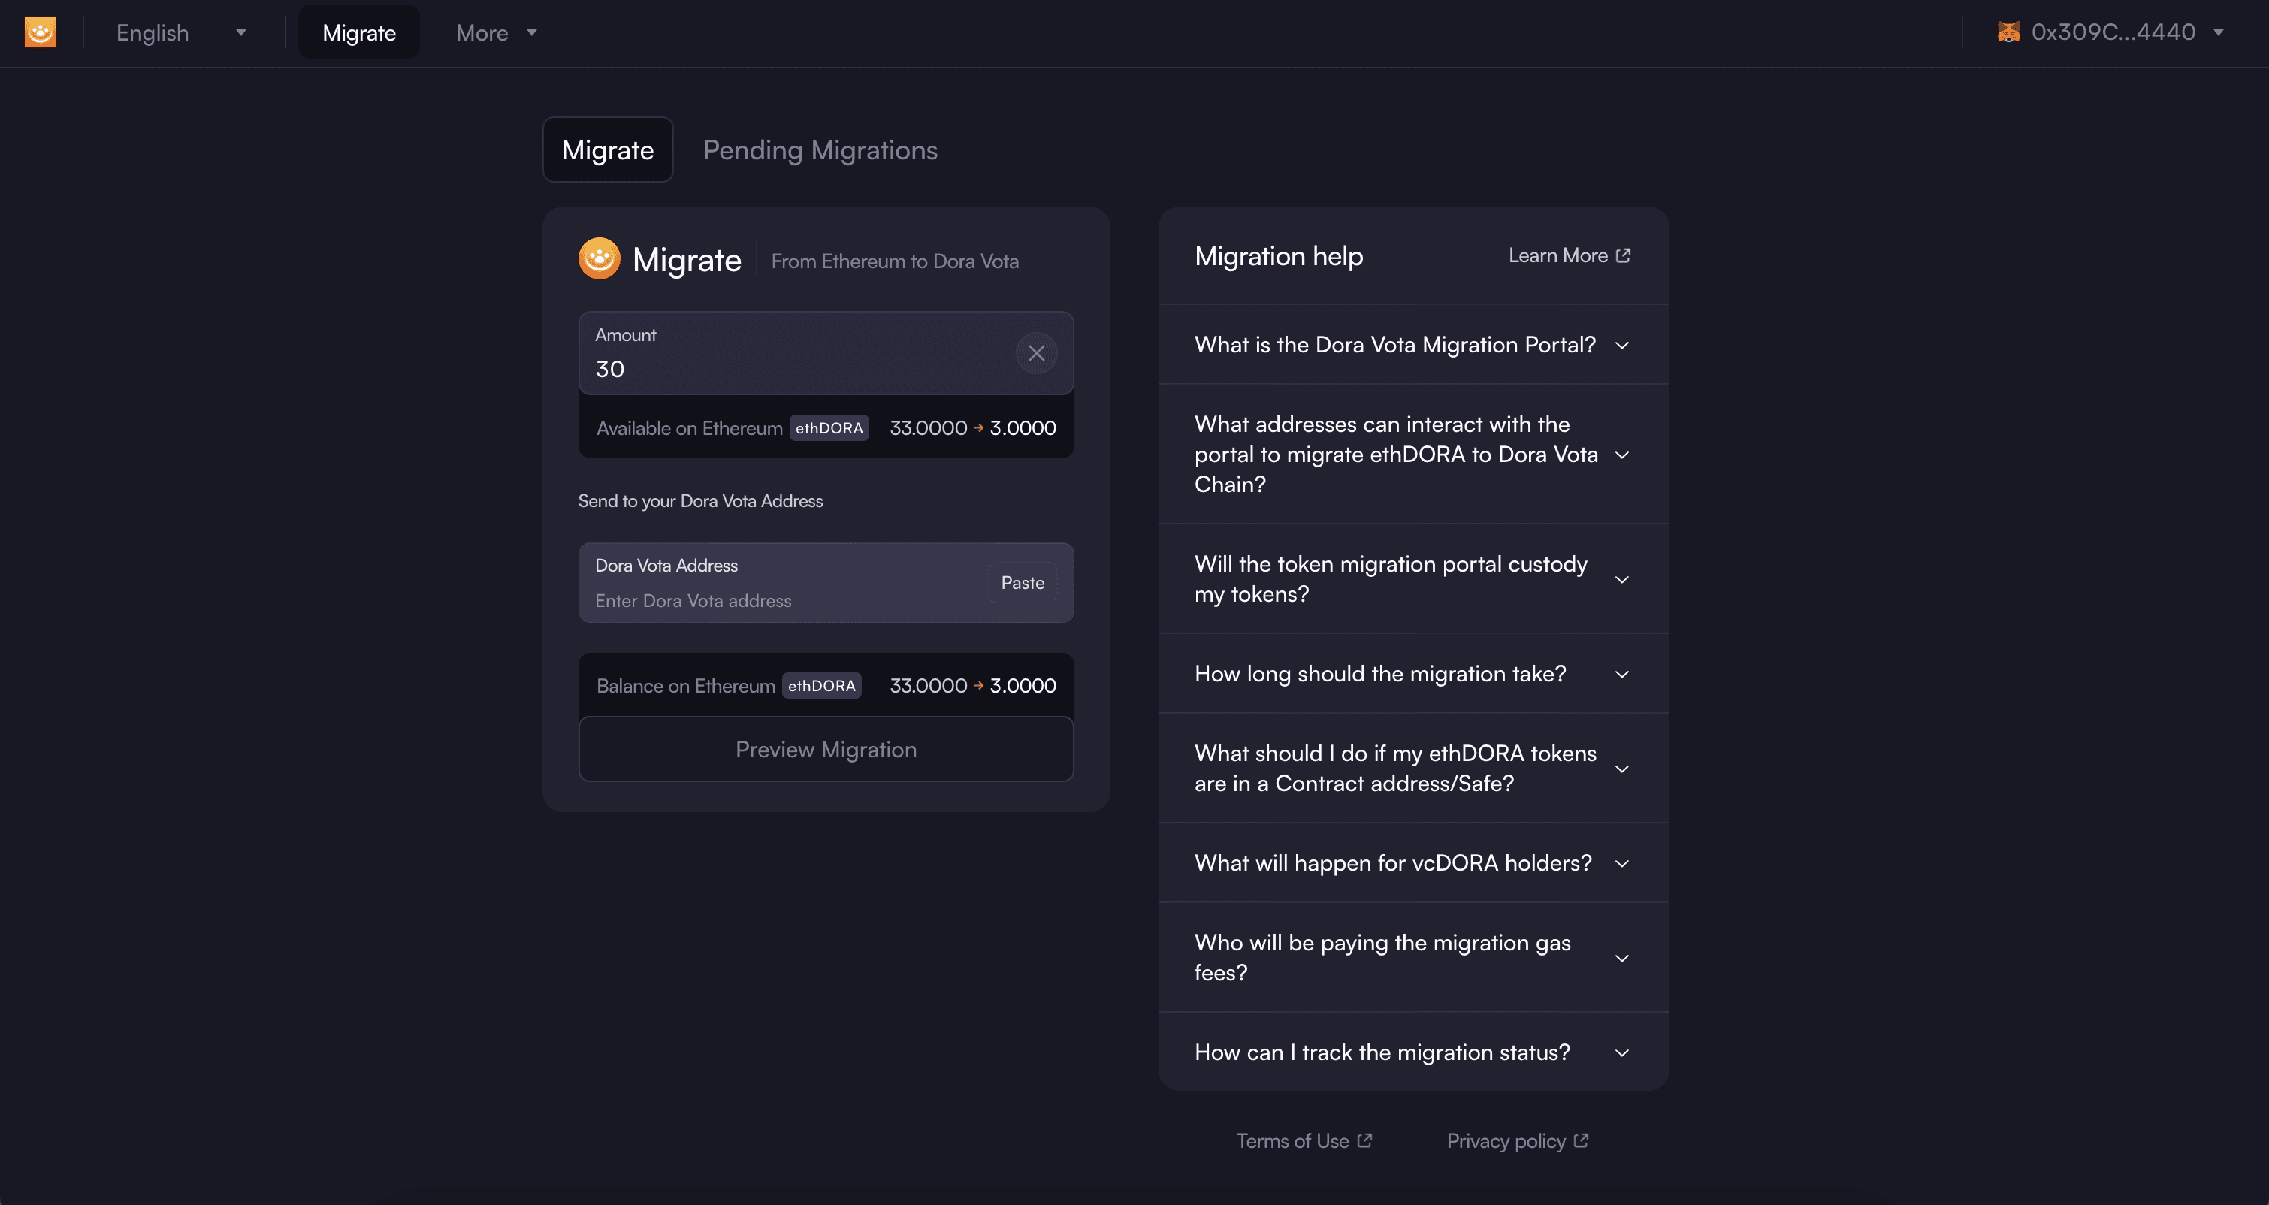Click 'Send to your Dora Vota Address' label
Image resolution: width=2269 pixels, height=1205 pixels.
click(x=700, y=501)
